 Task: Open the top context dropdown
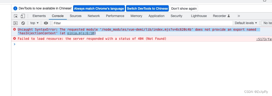click(x=34, y=23)
